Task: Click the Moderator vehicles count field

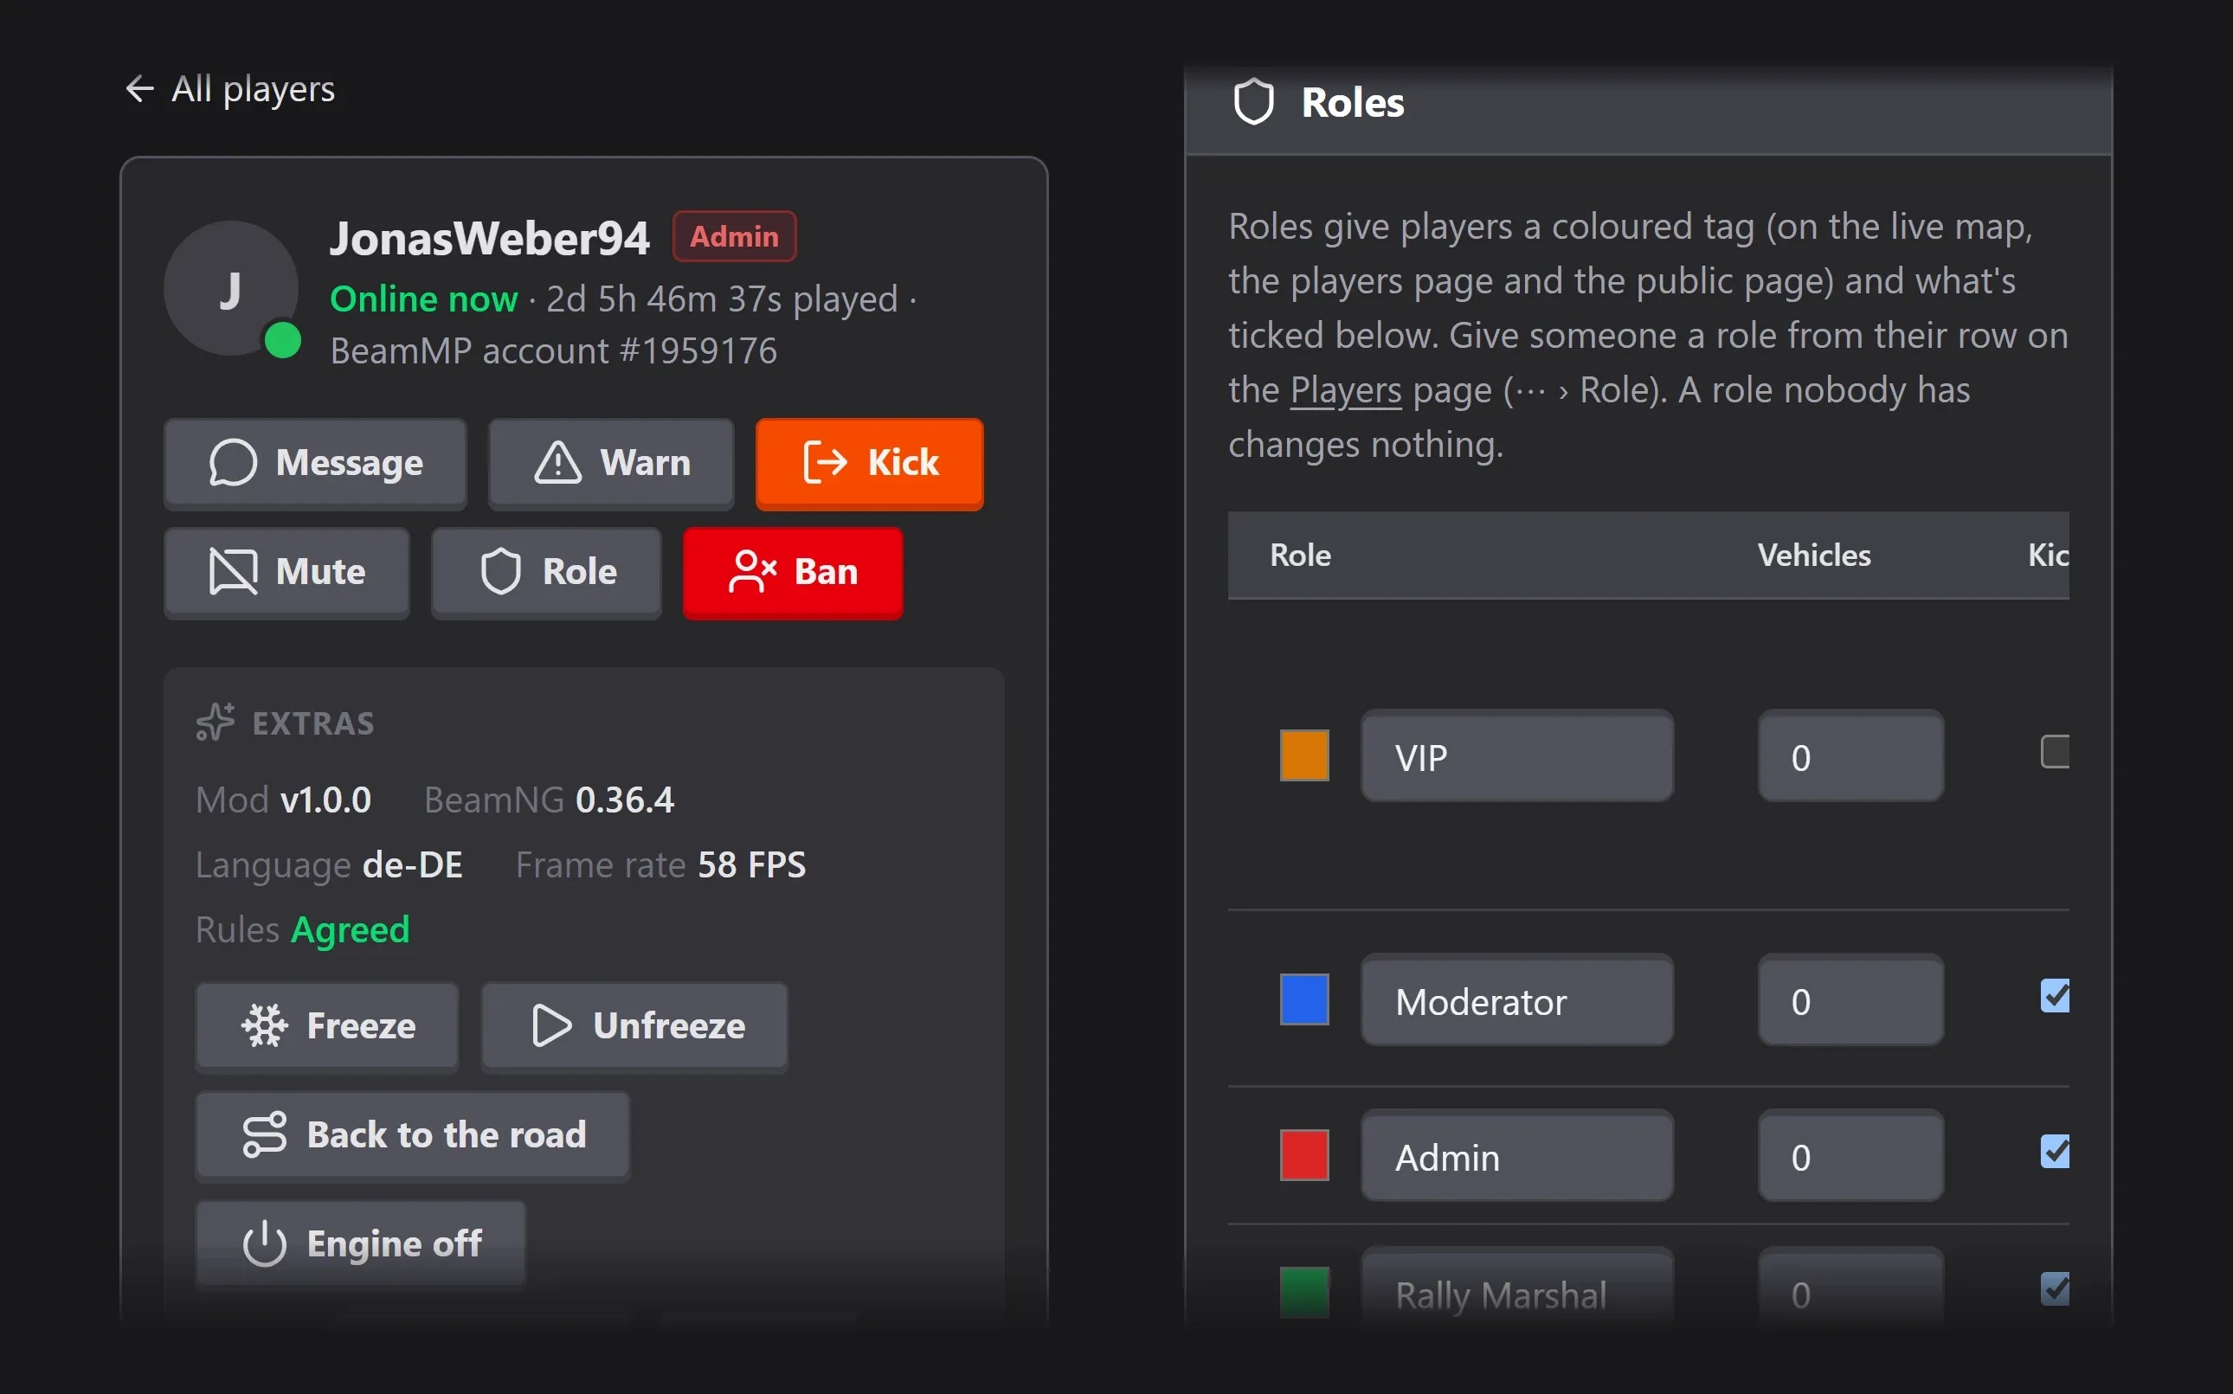Action: pyautogui.click(x=1850, y=1000)
